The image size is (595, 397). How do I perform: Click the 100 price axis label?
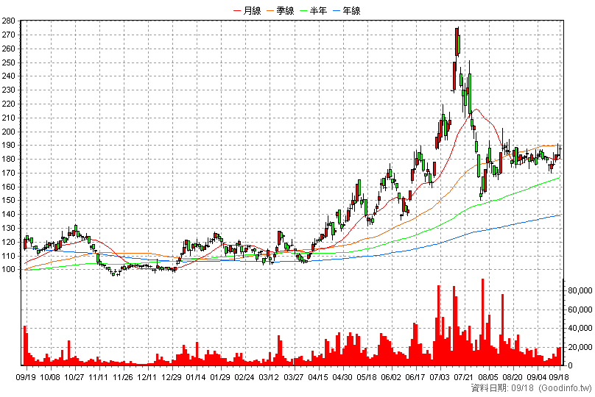8,269
